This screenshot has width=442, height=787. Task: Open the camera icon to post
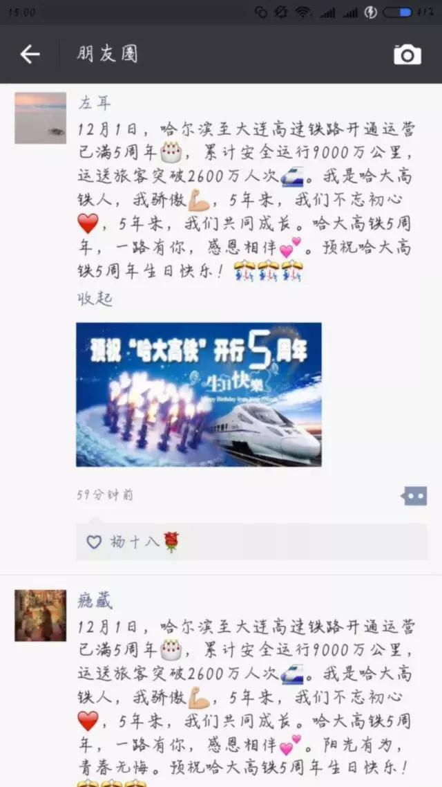(x=407, y=54)
